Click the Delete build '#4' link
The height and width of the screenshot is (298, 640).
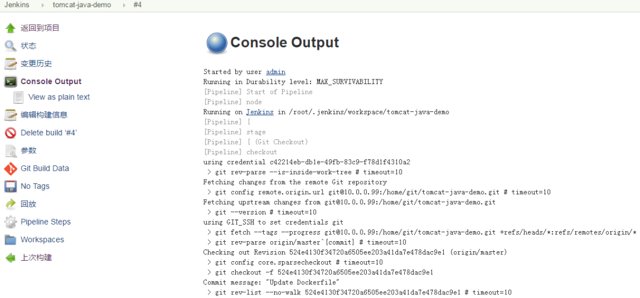49,133
